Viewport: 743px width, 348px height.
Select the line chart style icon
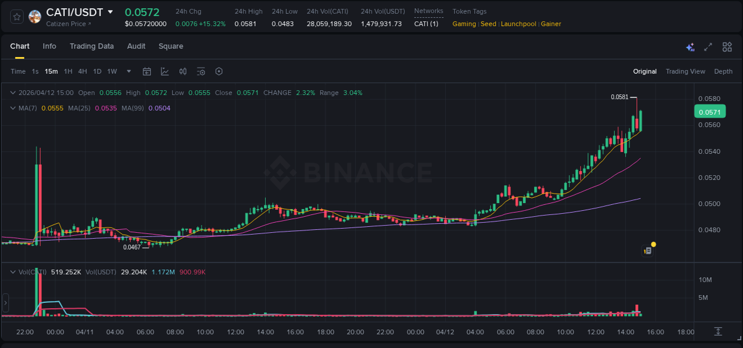165,71
